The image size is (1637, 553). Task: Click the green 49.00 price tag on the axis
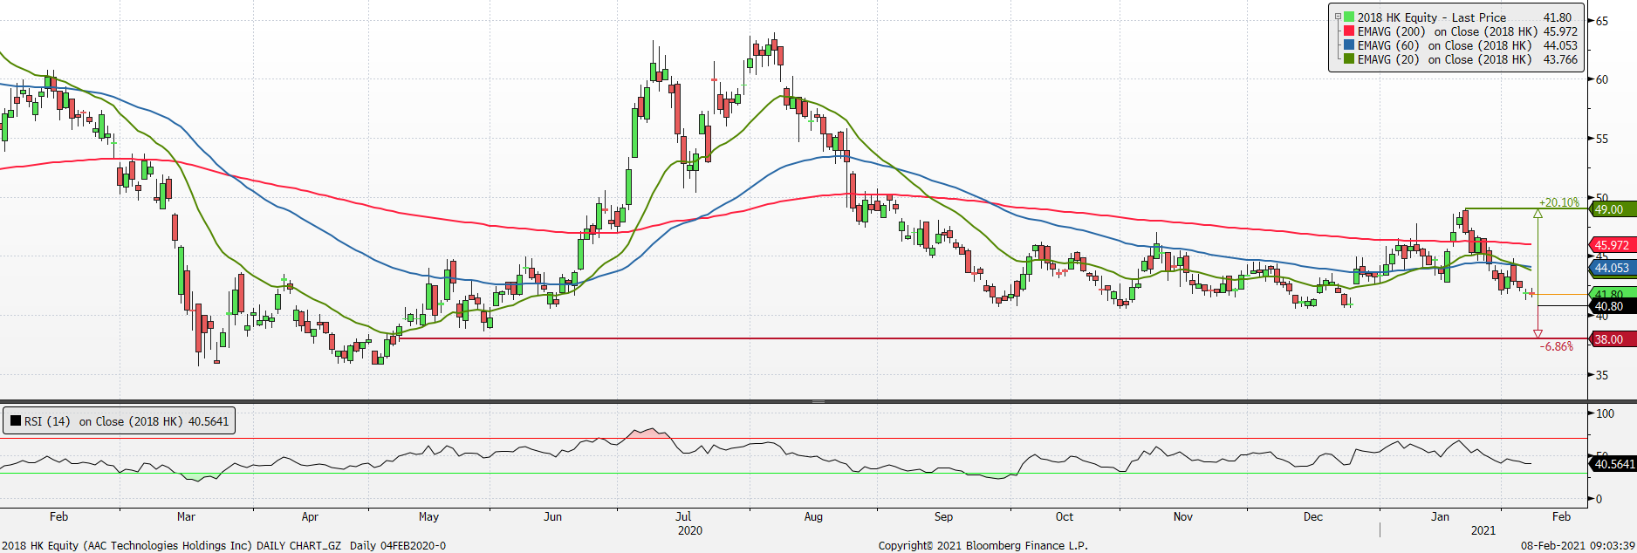tap(1613, 209)
